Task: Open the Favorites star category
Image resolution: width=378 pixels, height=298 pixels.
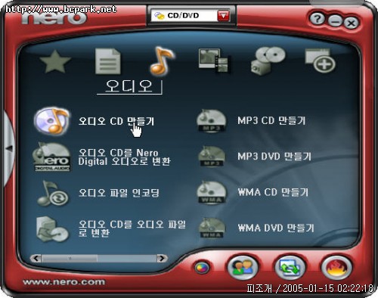Action: 55,62
